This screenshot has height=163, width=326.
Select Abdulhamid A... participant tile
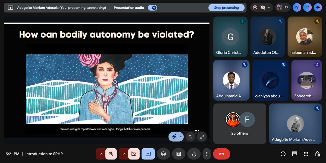pyautogui.click(x=231, y=80)
